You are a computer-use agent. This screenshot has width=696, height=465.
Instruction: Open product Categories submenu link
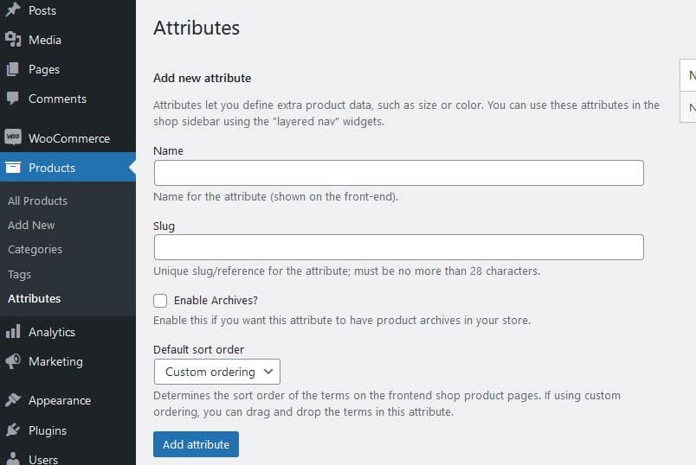pos(35,249)
